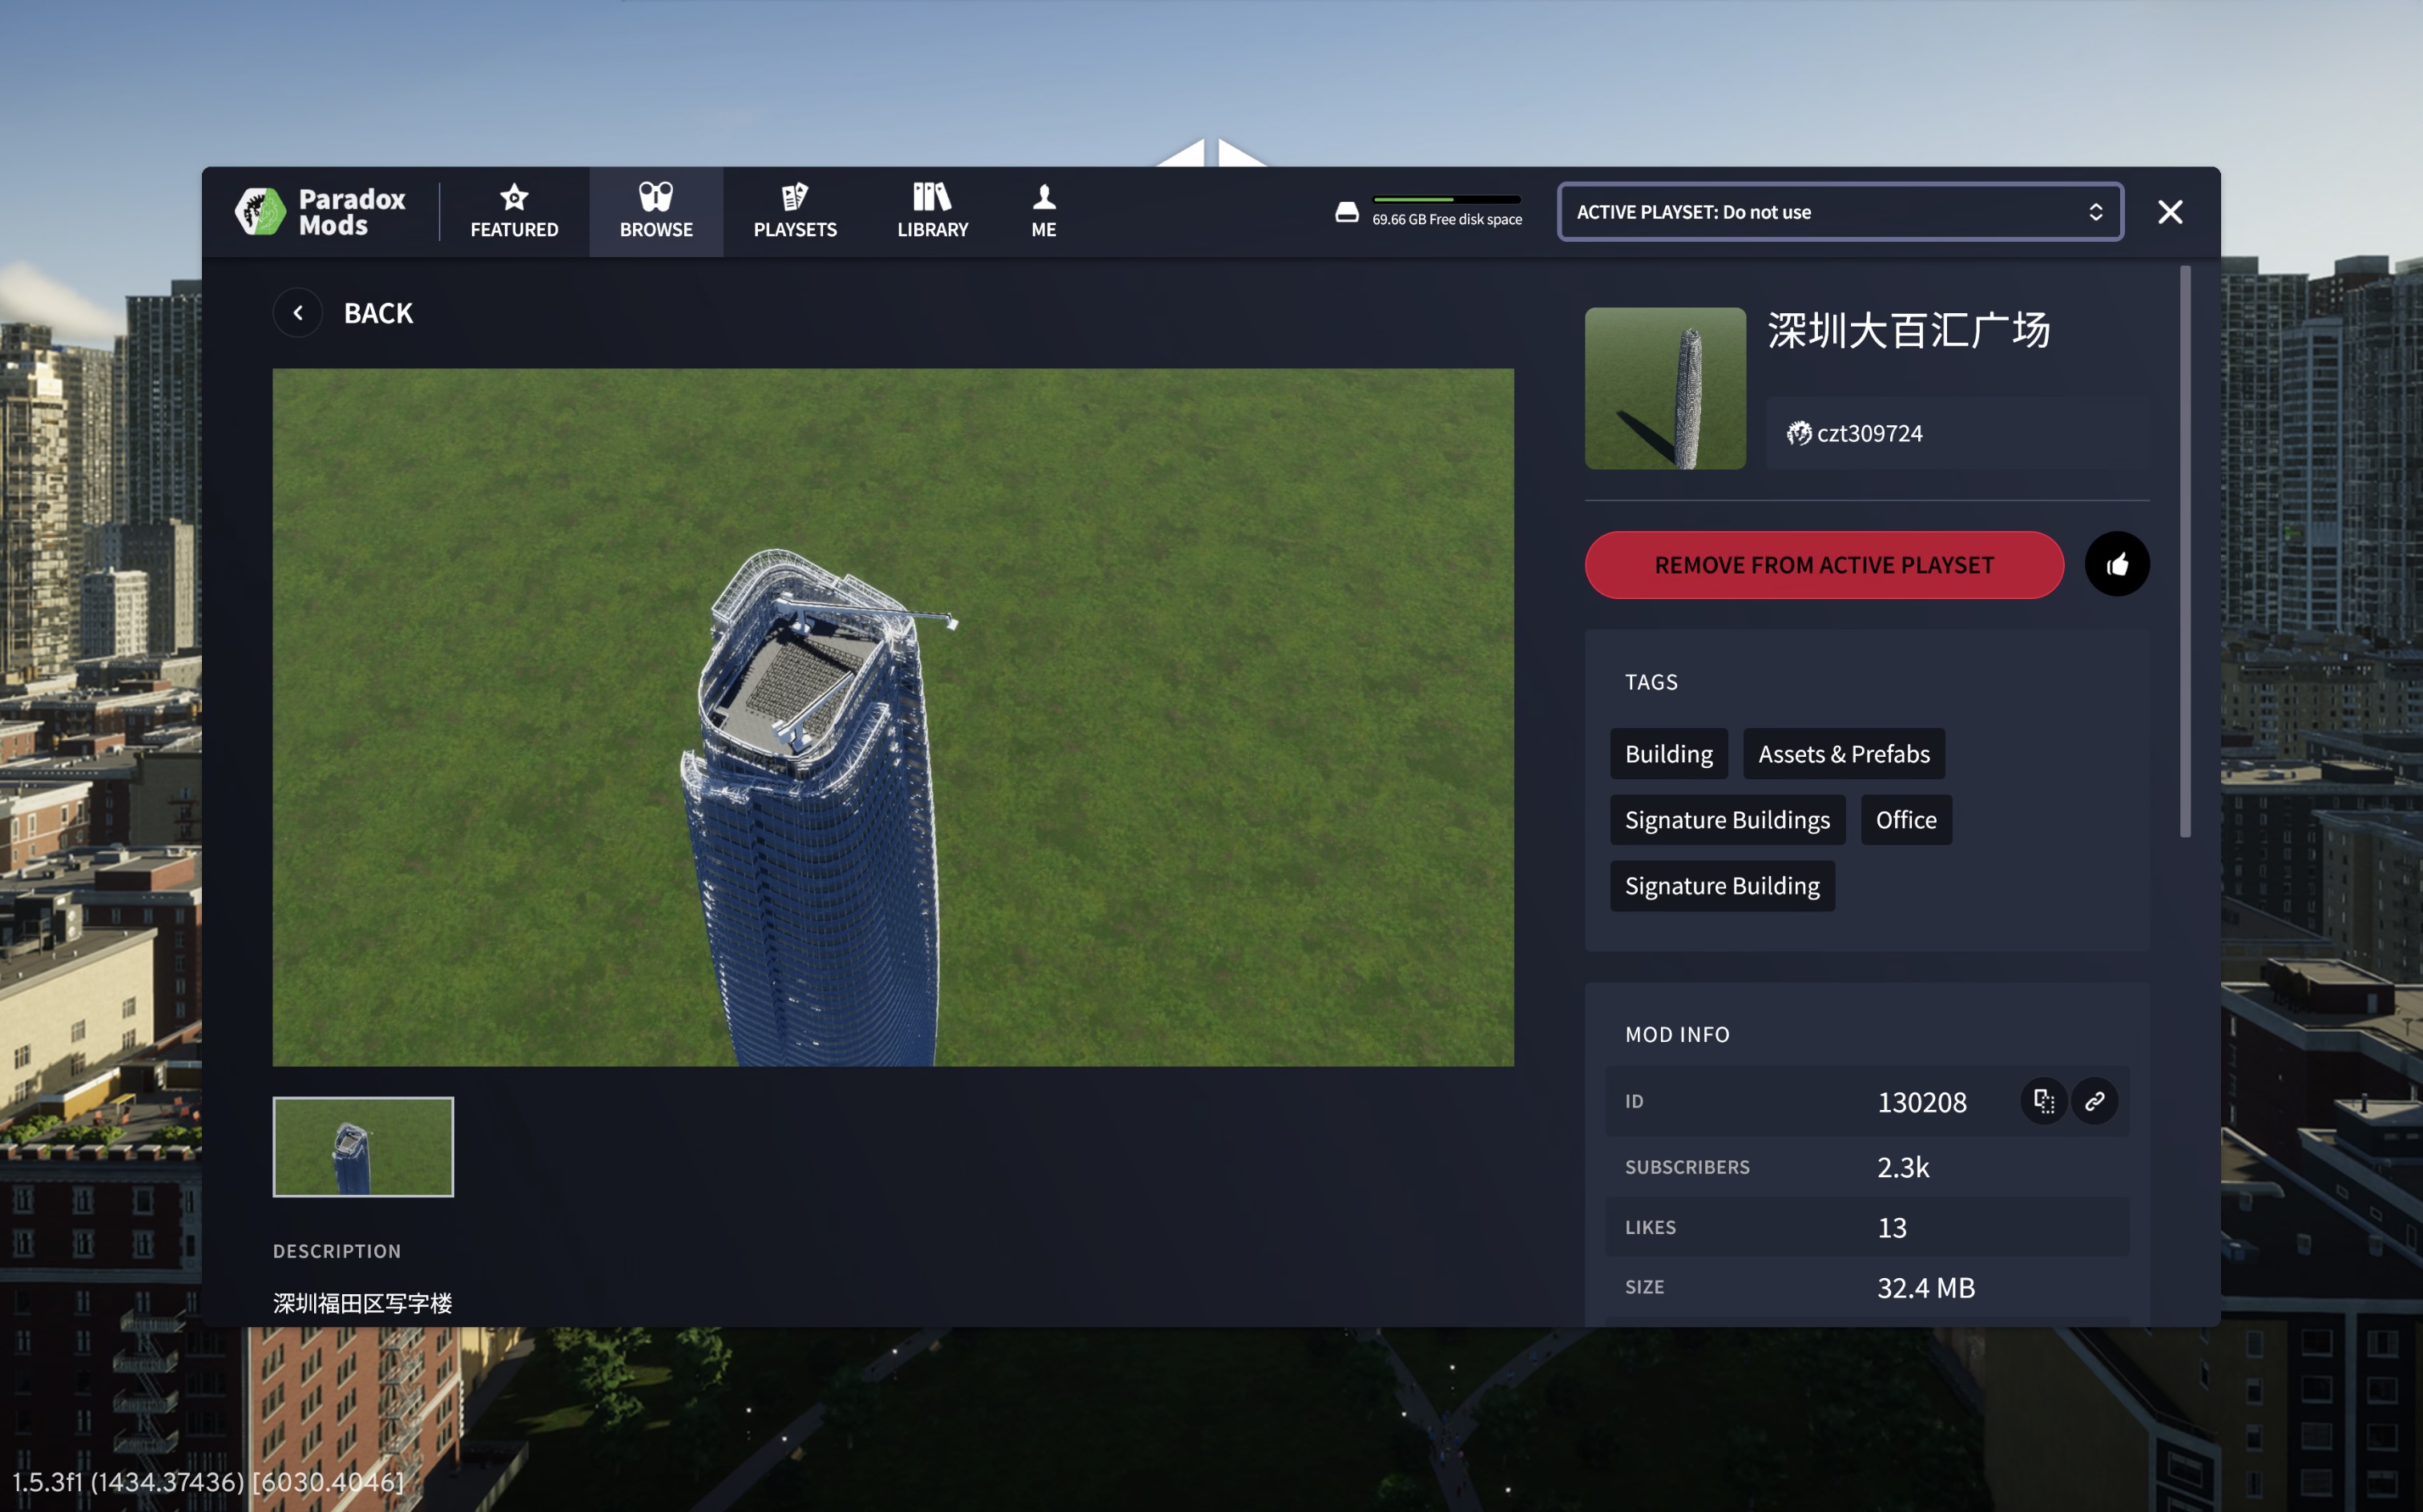Click the back arrow icon

297,313
